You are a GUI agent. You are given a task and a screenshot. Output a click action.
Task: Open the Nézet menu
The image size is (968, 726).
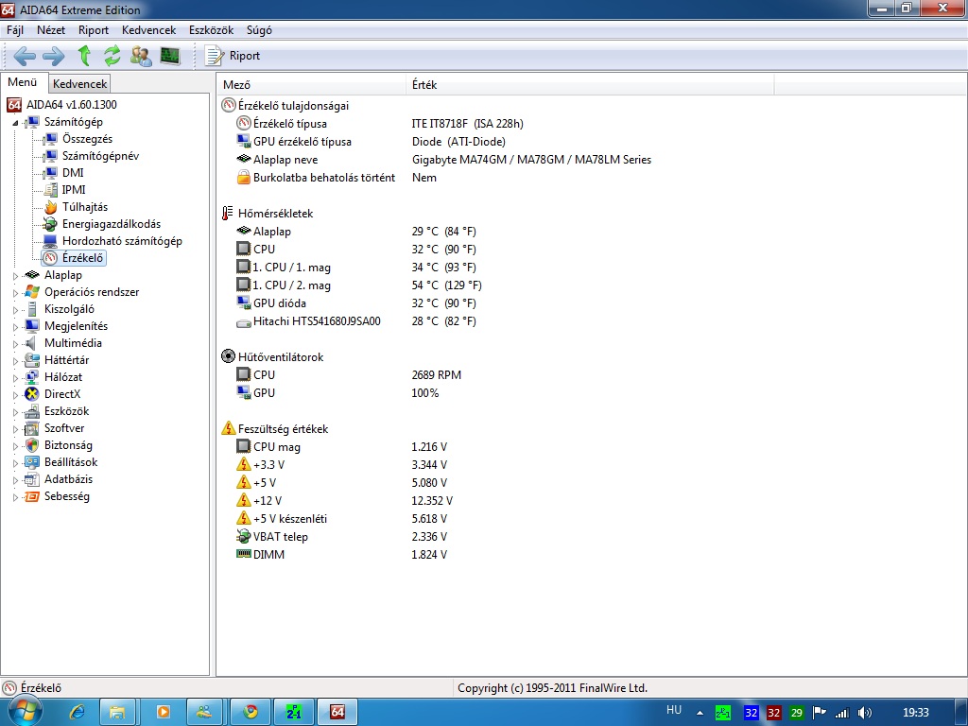[51, 30]
